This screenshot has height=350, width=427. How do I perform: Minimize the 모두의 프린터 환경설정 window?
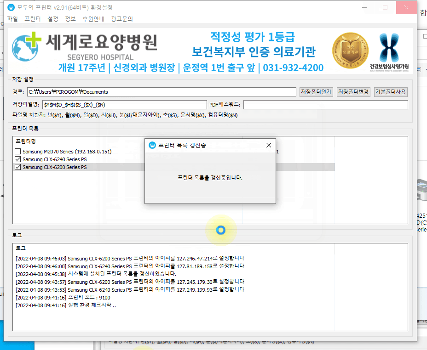tap(364, 7)
